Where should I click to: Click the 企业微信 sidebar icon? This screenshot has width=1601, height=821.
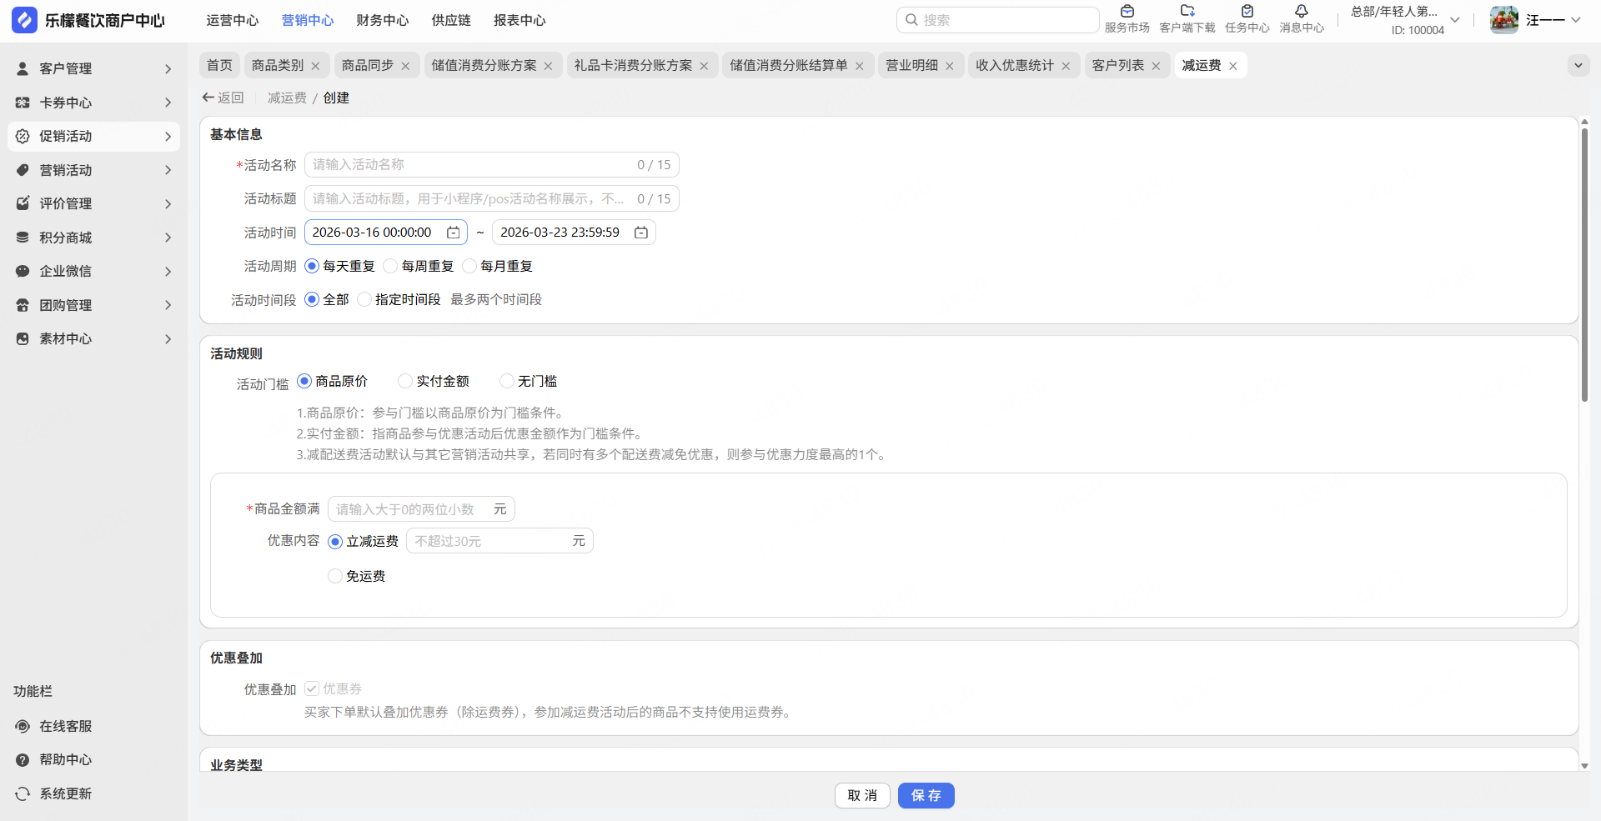point(23,271)
